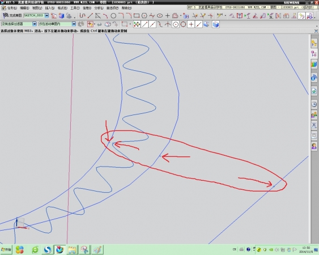Select the Ellipse sketch tool
Screen dimensions: 319x255
click(160, 15)
